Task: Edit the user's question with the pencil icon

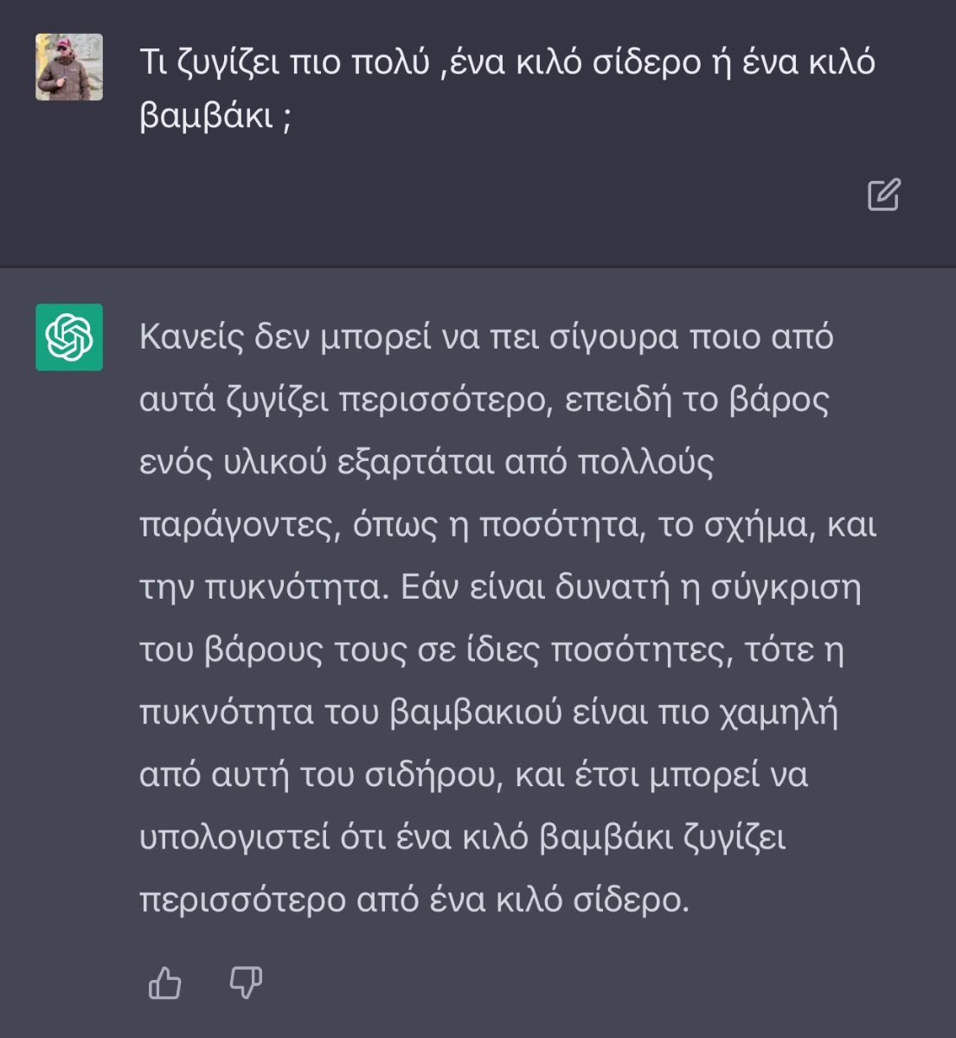Action: (884, 195)
